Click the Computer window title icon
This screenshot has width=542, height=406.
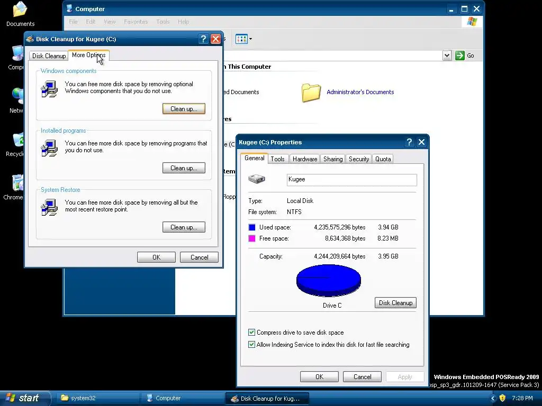pos(69,8)
